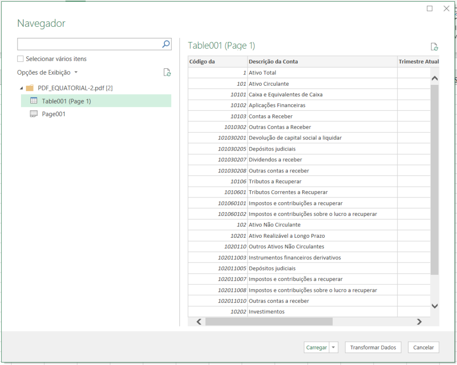Click preview scroll left arrow

(199, 322)
